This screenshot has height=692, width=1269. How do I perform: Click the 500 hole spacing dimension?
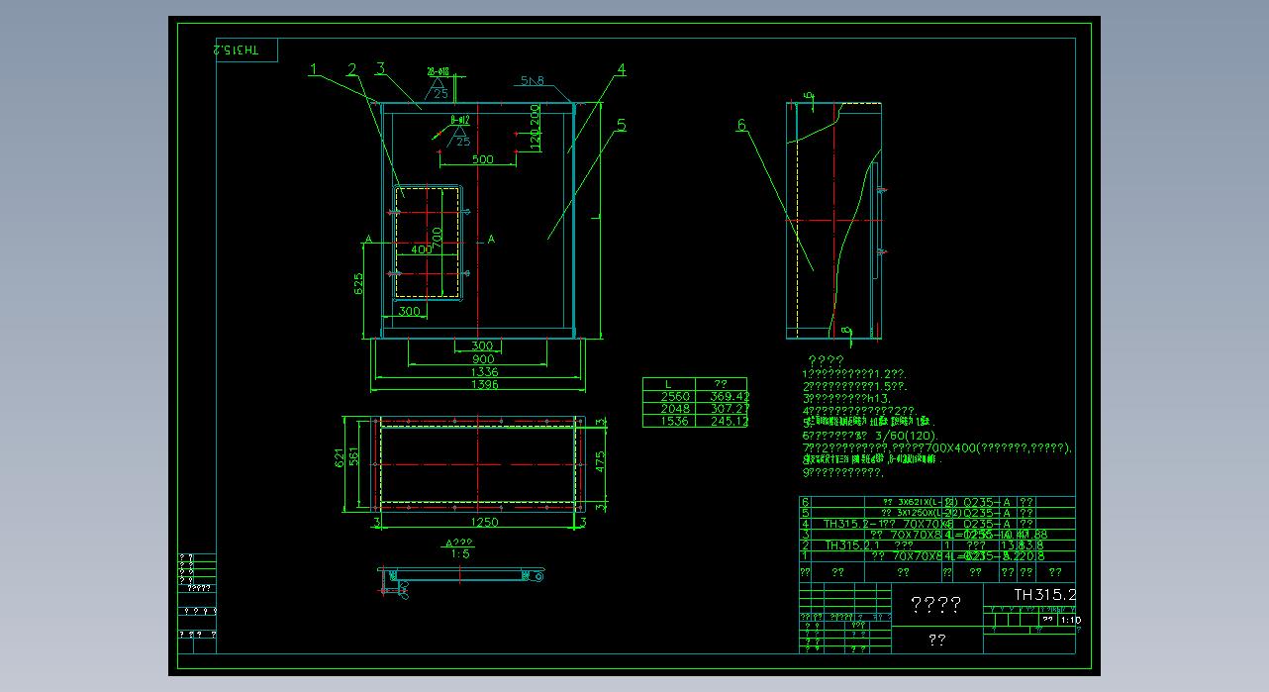click(x=482, y=159)
